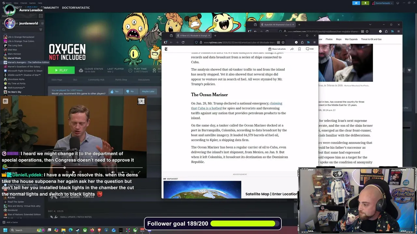Follow the 'claiming that Cuba is a hotbed' link
Screen dimensions: 417x234
coord(237,106)
